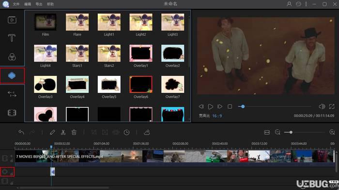Viewport: 339px width, 190px height.
Task: Play the preview video
Action: click(210, 106)
